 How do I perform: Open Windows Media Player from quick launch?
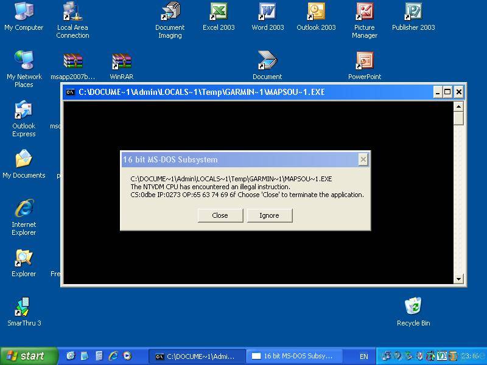click(127, 356)
